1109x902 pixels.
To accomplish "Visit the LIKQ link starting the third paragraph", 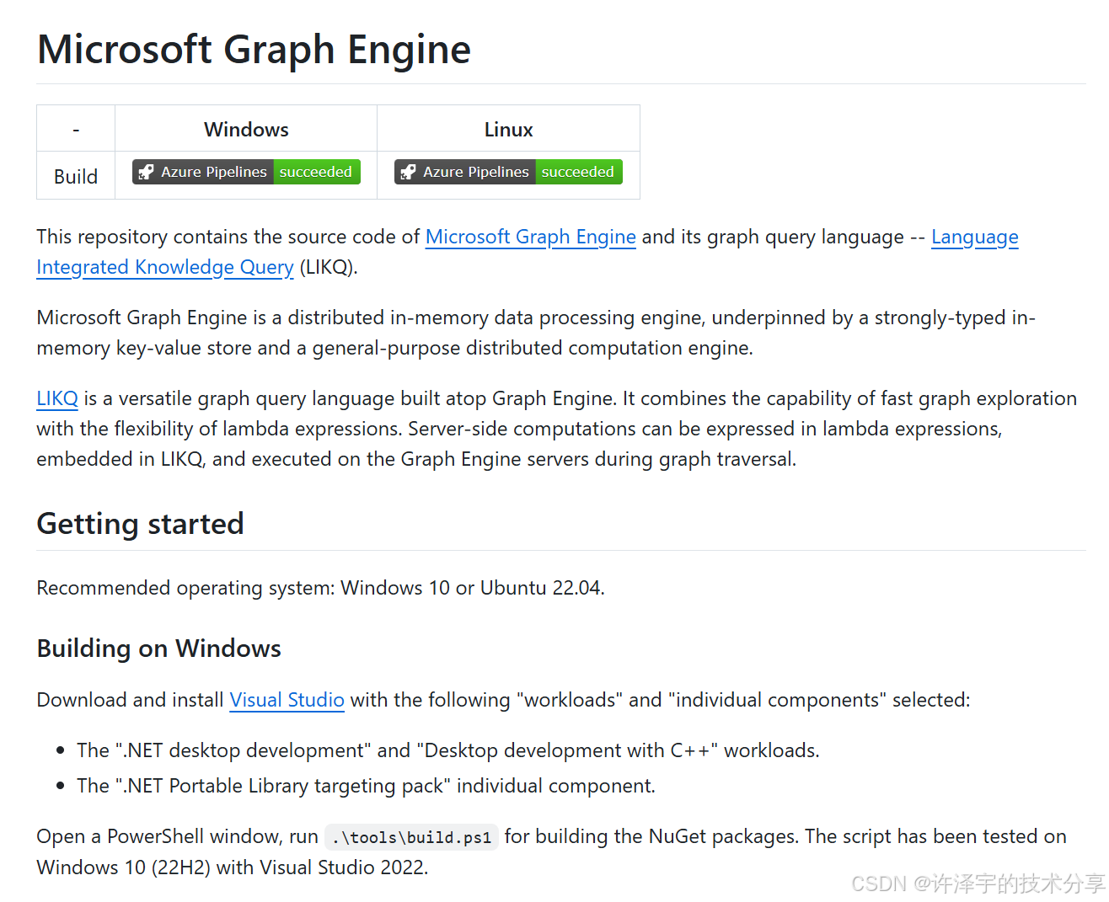I will click(57, 398).
